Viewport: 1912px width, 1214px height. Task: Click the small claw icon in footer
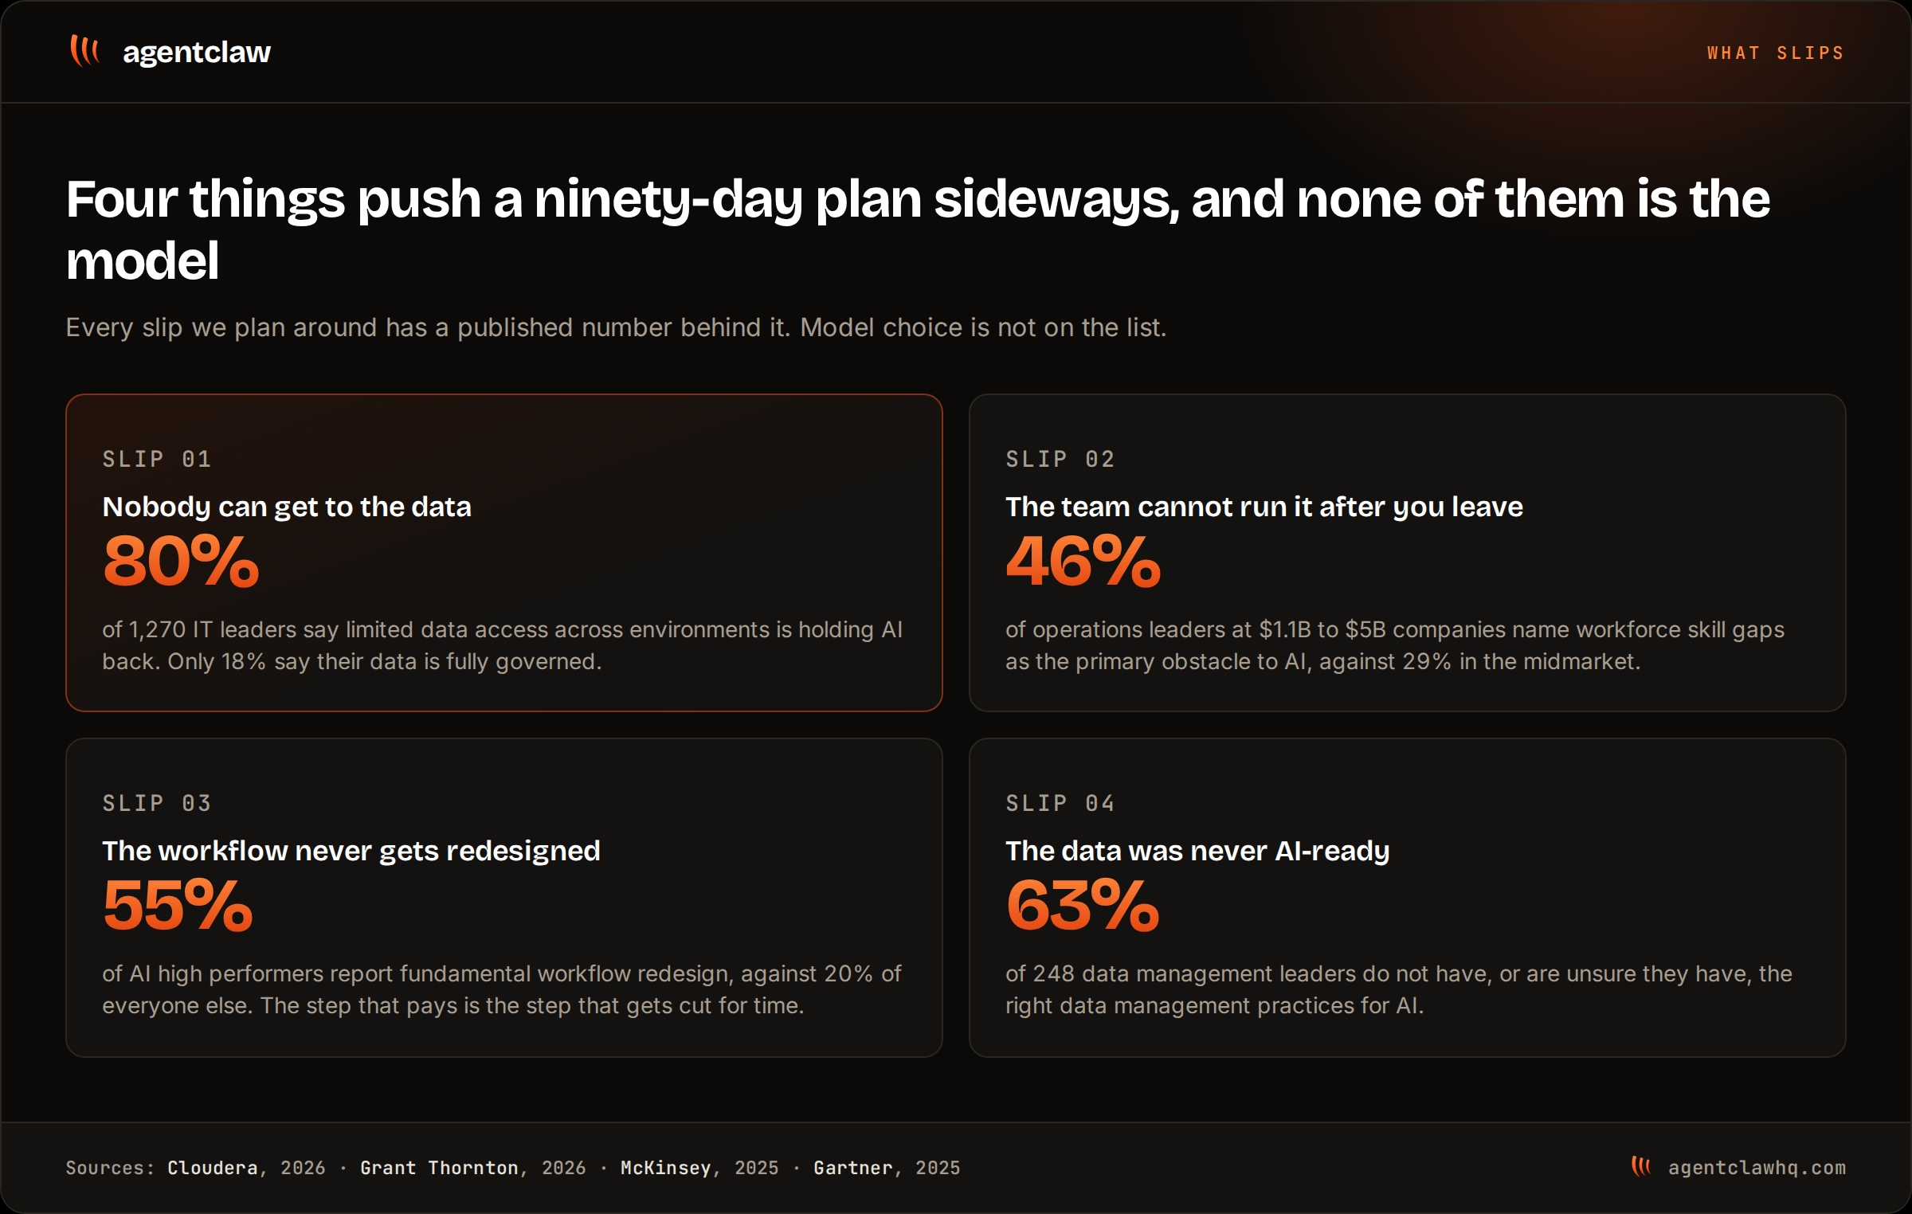pos(1640,1166)
